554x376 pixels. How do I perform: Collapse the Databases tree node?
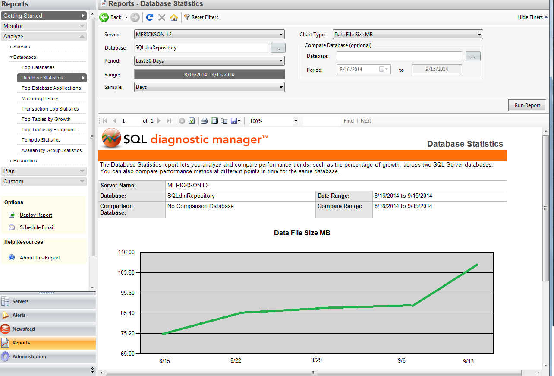click(x=11, y=57)
